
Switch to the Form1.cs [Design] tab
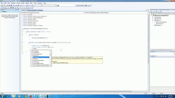[x=32, y=10]
